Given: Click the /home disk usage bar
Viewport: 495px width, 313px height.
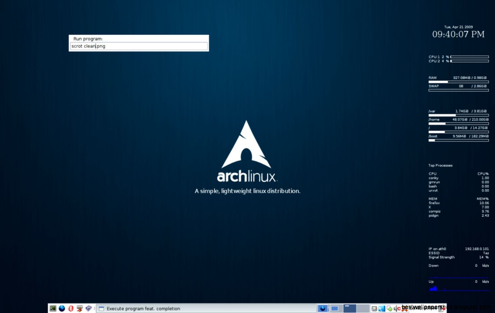Looking at the screenshot, I should click(x=458, y=123).
